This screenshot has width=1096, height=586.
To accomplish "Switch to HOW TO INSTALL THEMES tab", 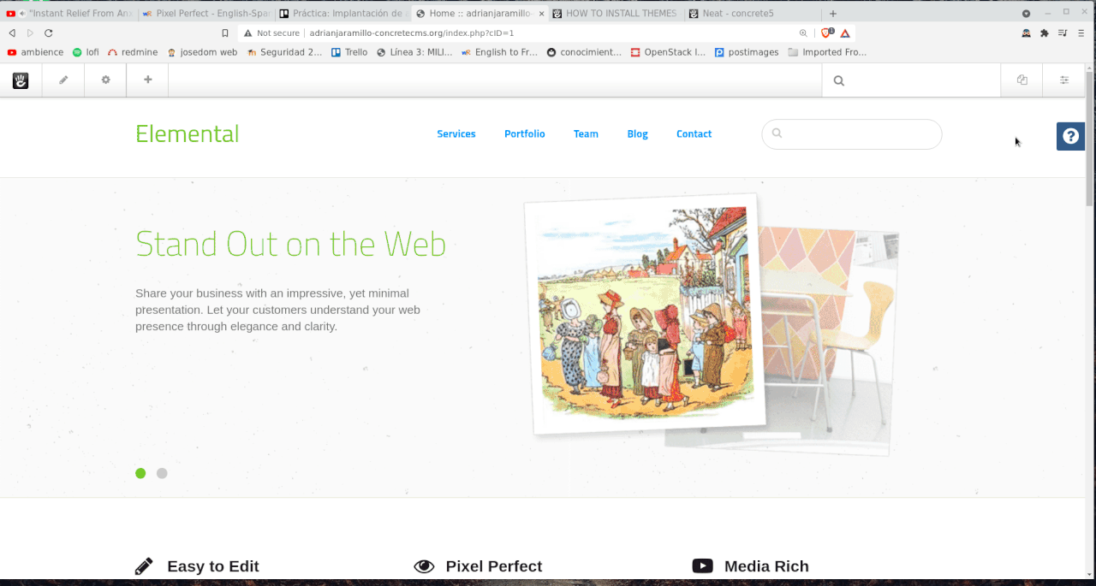I will point(615,13).
